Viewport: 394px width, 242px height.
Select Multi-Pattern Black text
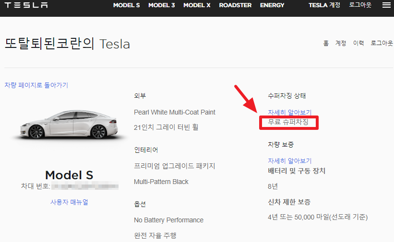161,182
